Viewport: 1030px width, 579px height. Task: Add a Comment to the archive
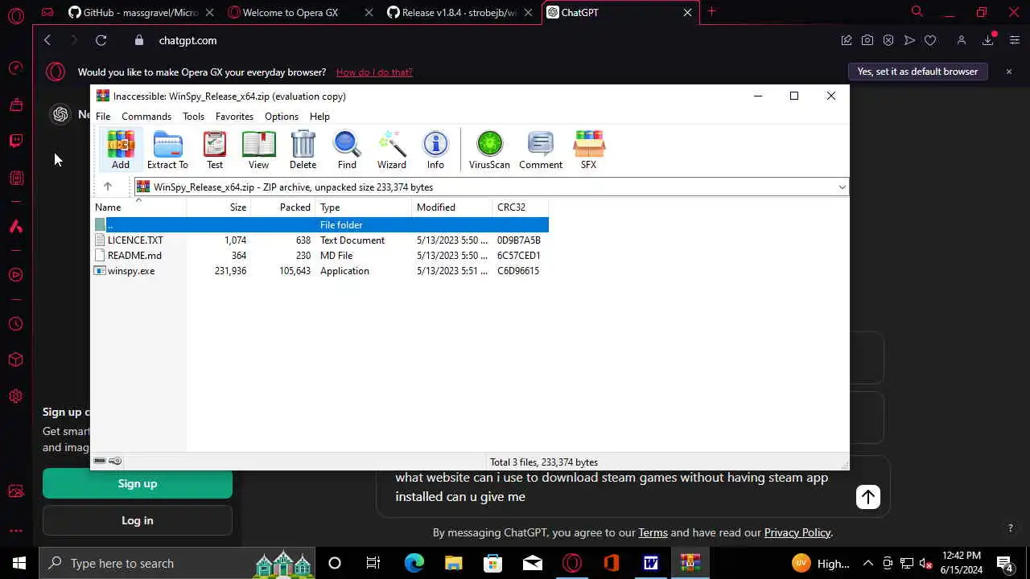coord(541,150)
